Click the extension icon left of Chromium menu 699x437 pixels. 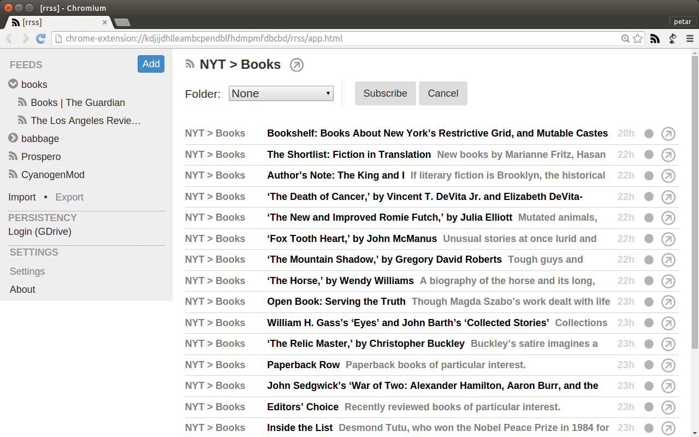click(x=673, y=39)
